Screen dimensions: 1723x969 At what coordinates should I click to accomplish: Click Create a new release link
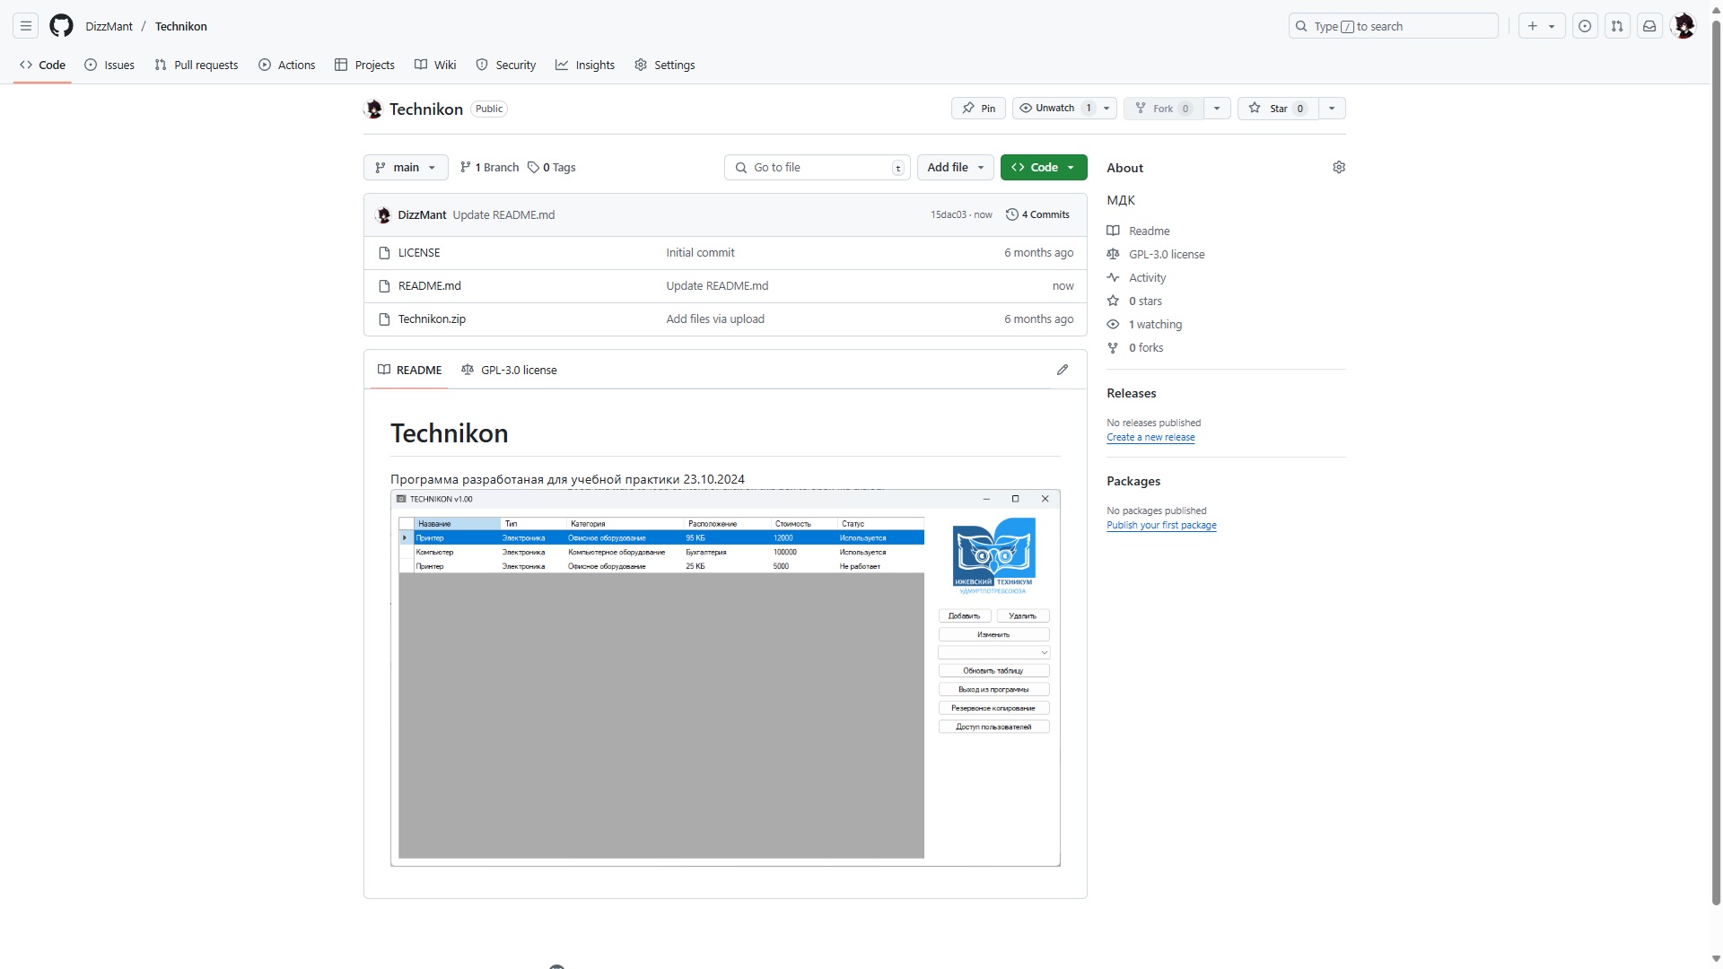1150,438
